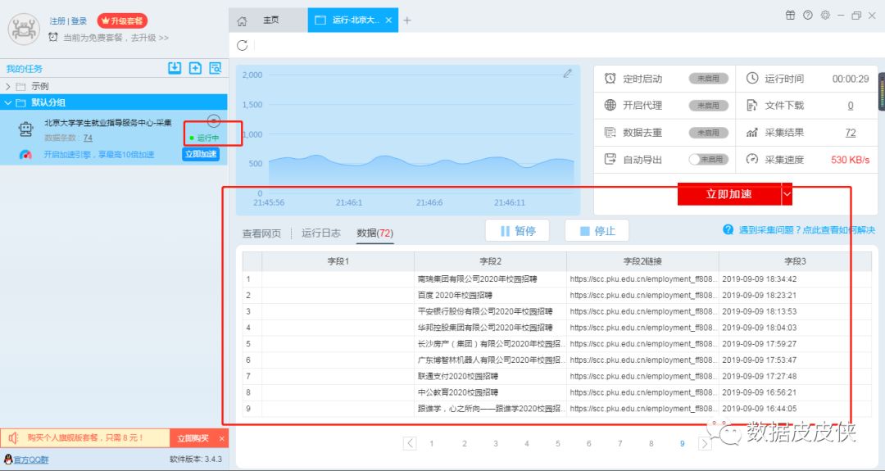This screenshot has width=885, height=471.
Task: Click the 停止 stop button
Action: [x=597, y=231]
